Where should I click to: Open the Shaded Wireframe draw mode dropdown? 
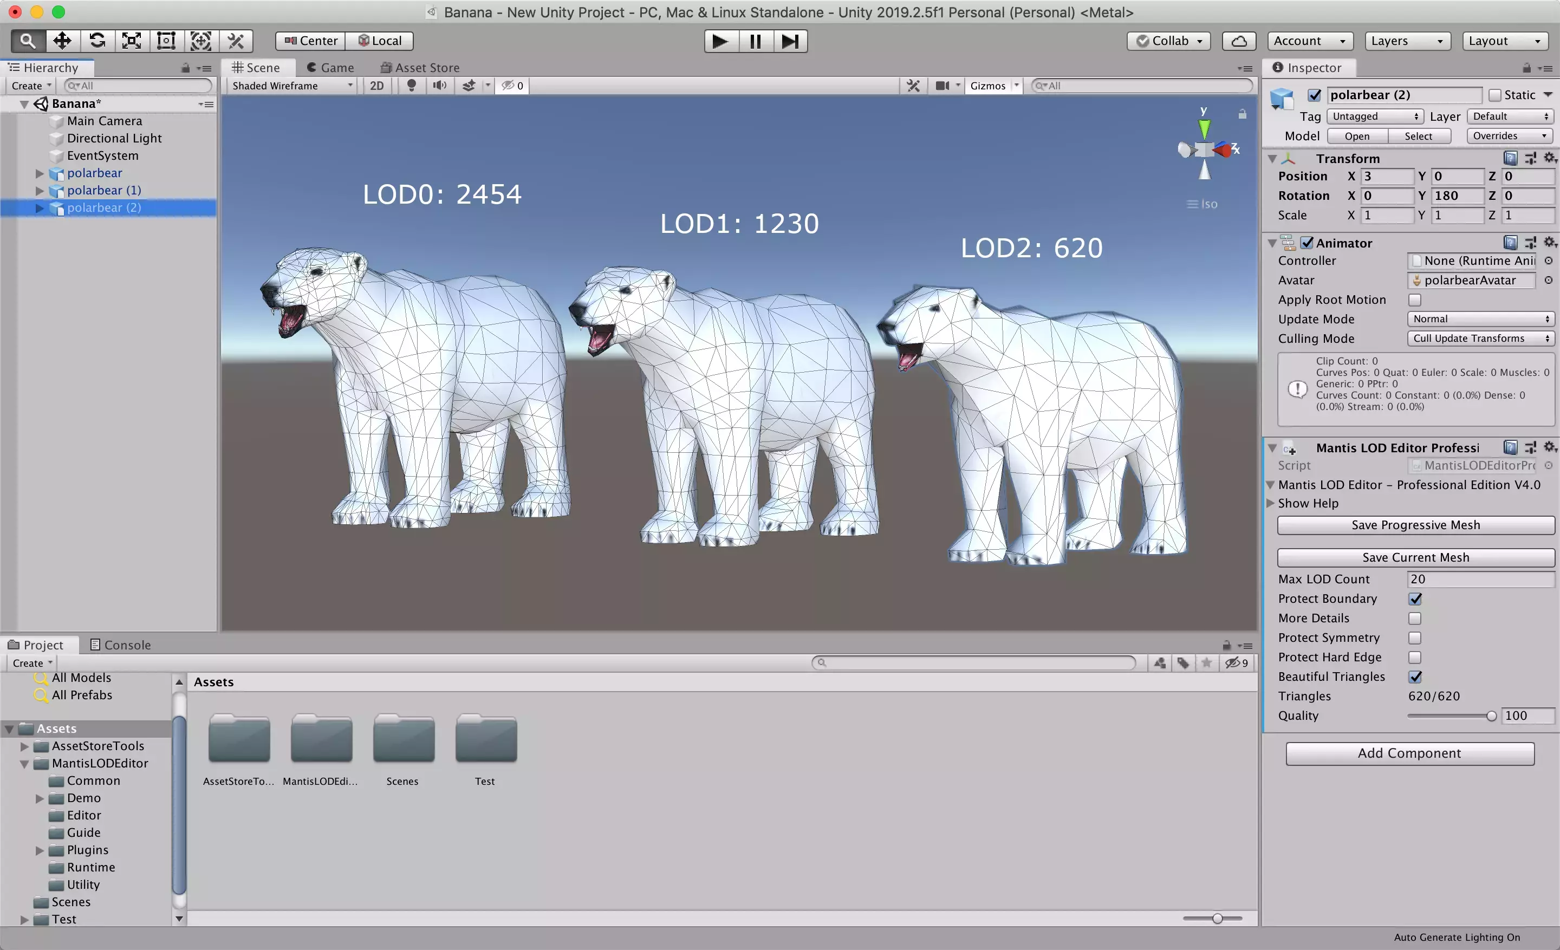292,86
